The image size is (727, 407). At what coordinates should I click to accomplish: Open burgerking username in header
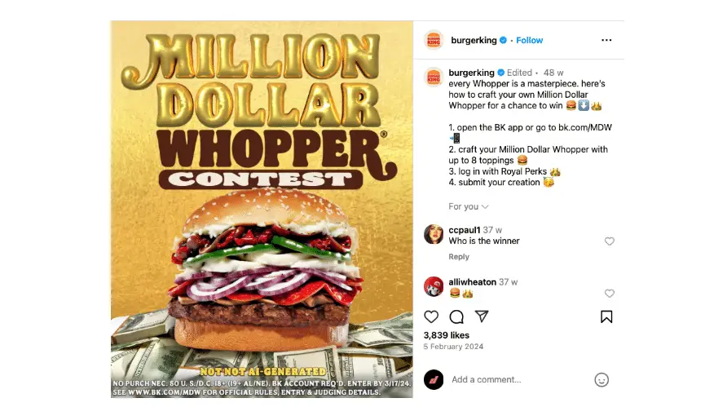[x=474, y=41]
